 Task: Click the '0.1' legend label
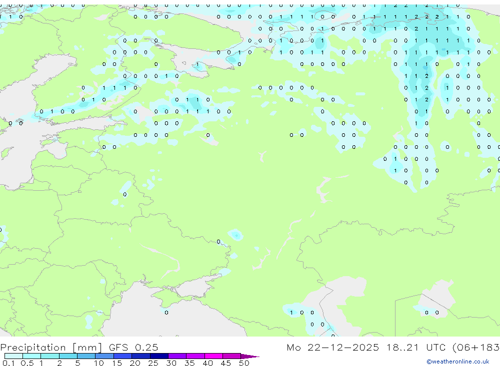point(8,363)
